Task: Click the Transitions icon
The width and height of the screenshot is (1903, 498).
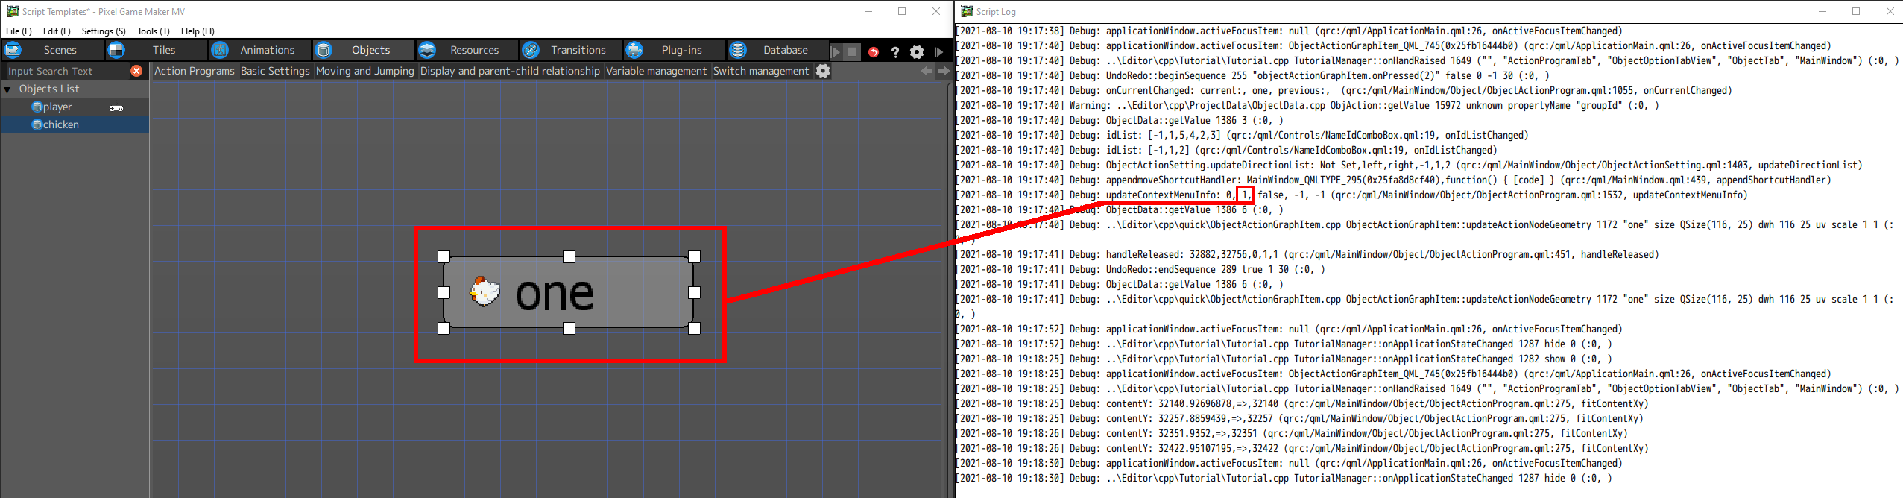Action: coord(531,50)
